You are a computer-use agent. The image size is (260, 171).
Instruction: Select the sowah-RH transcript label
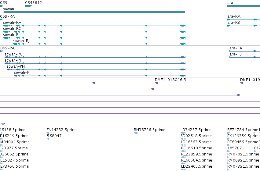[x=12, y=23]
